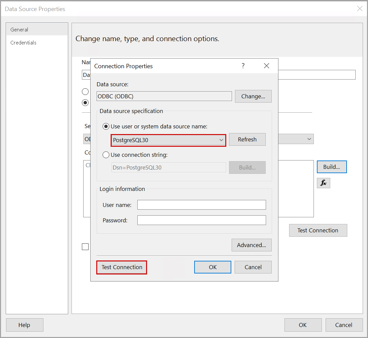Viewport: 368px width, 338px height.
Task: Click the Change... data source button
Action: 253,96
